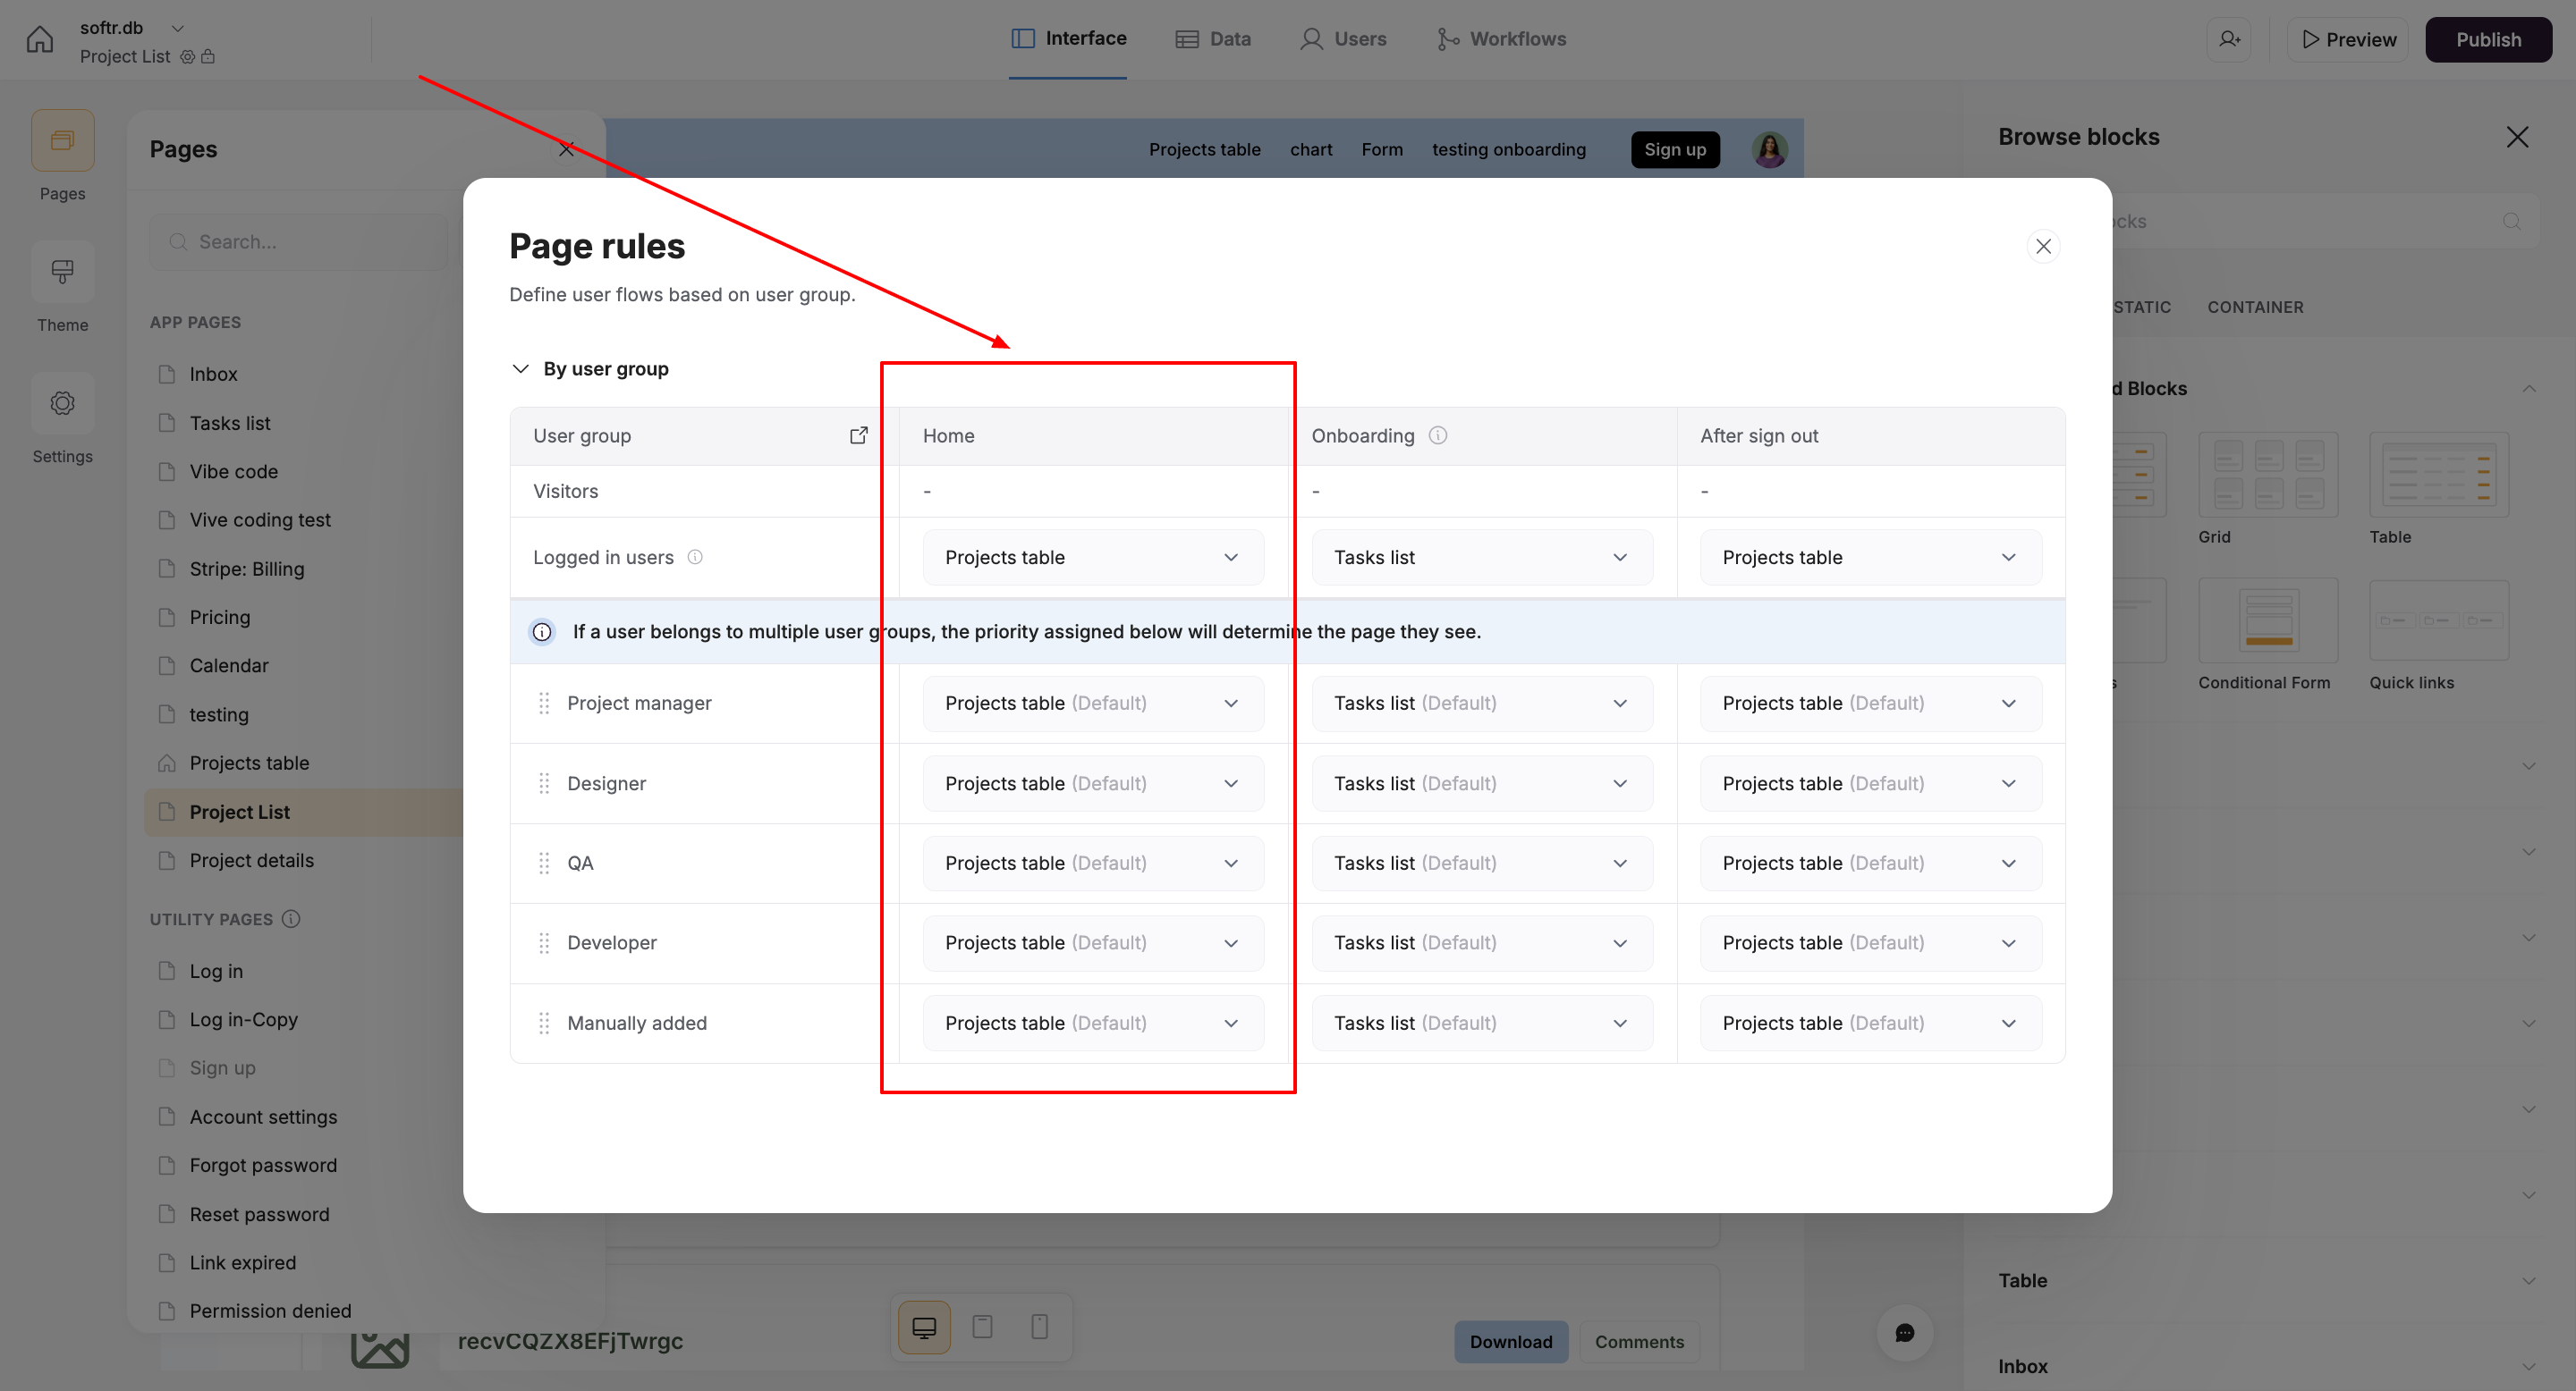
Task: Open Manually added Home page dropdown
Action: [1092, 1024]
